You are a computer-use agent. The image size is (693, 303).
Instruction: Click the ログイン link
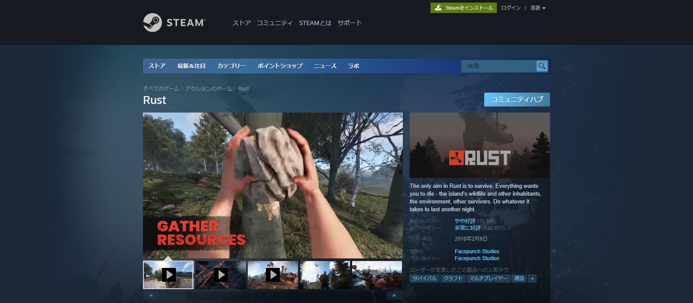click(x=511, y=8)
